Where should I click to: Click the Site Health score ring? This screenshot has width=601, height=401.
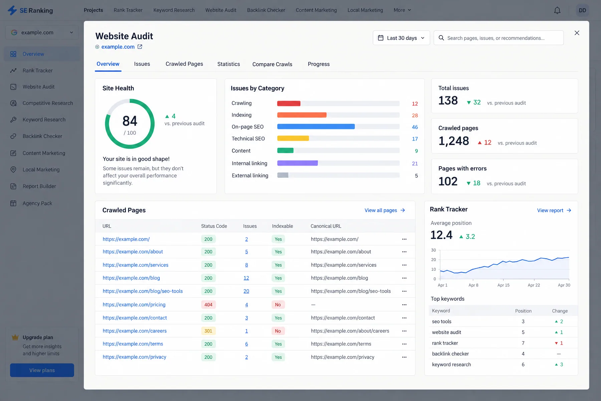[130, 124]
